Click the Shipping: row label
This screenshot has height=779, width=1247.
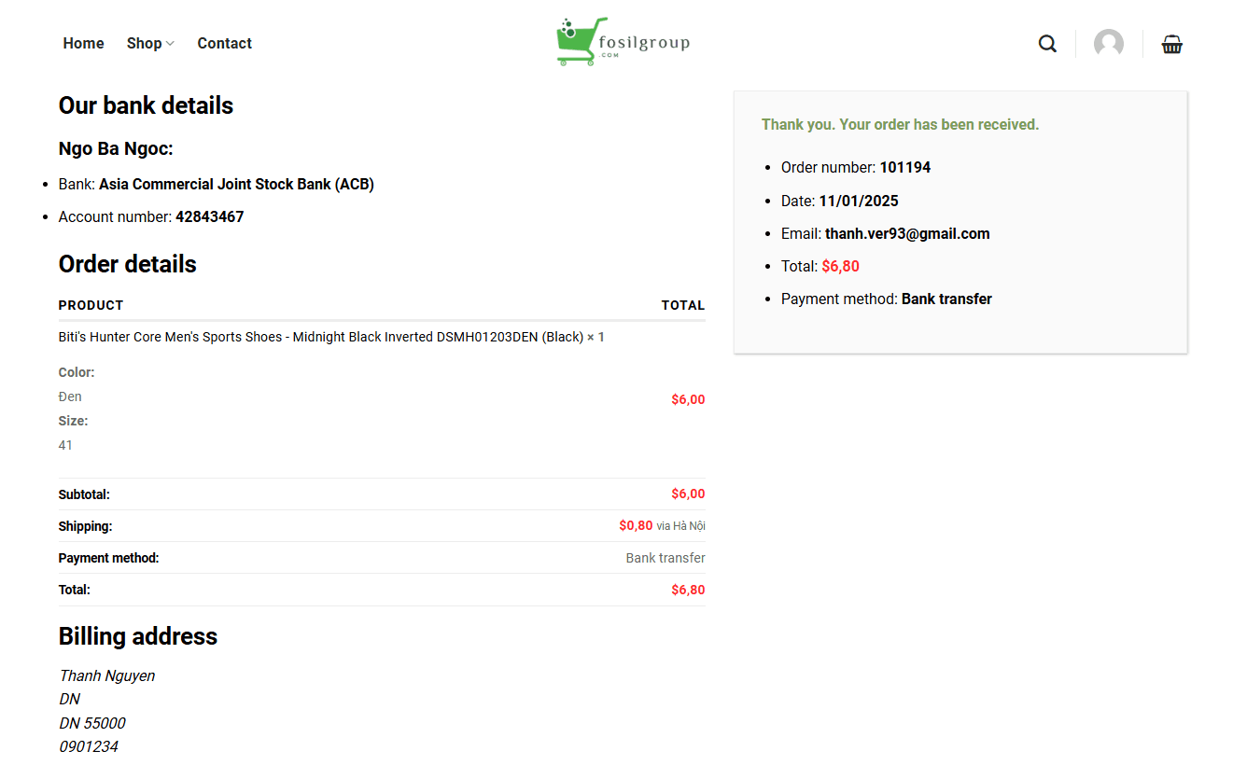click(85, 526)
